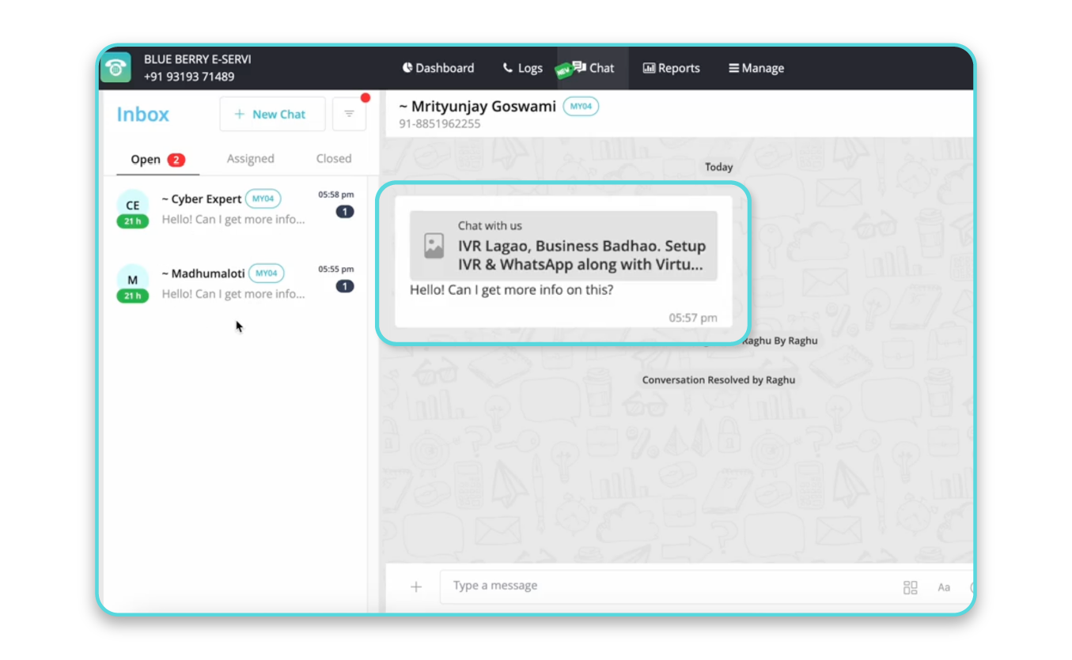1072x660 pixels.
Task: Click the image thumbnail in Chat with us message
Action: (x=434, y=246)
